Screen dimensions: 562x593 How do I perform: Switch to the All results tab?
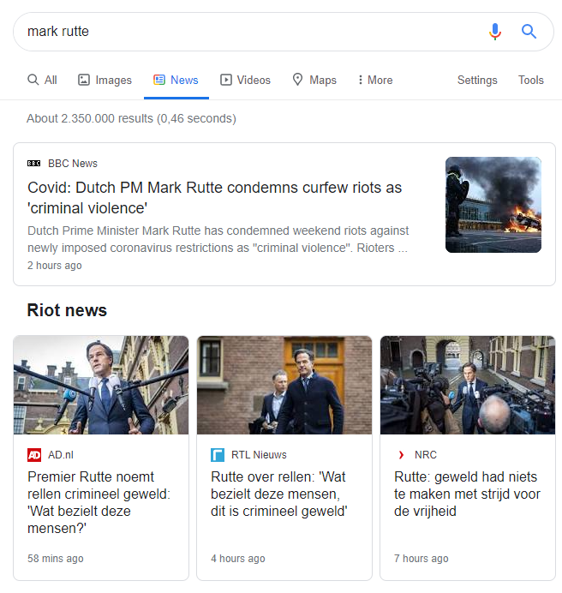[42, 80]
